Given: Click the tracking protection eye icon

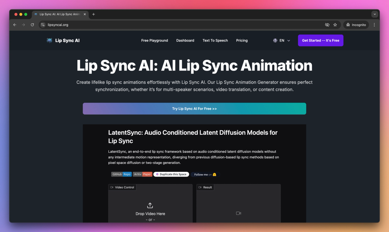Looking at the screenshot, I should click(327, 25).
